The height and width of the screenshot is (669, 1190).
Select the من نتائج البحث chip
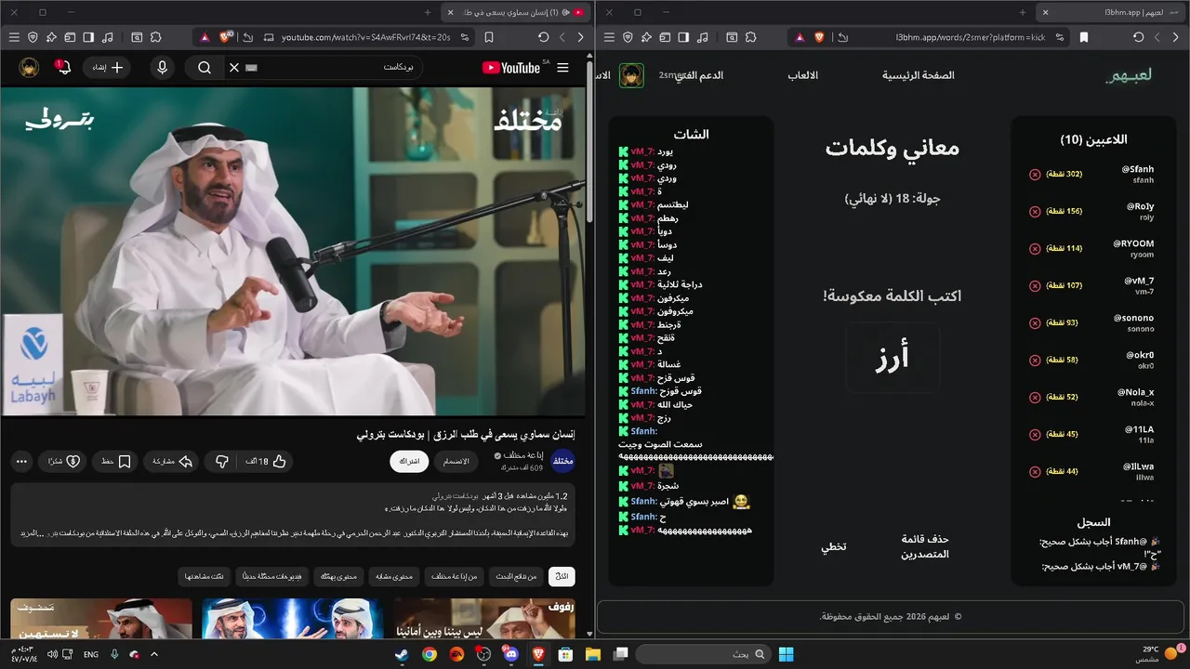[516, 576]
